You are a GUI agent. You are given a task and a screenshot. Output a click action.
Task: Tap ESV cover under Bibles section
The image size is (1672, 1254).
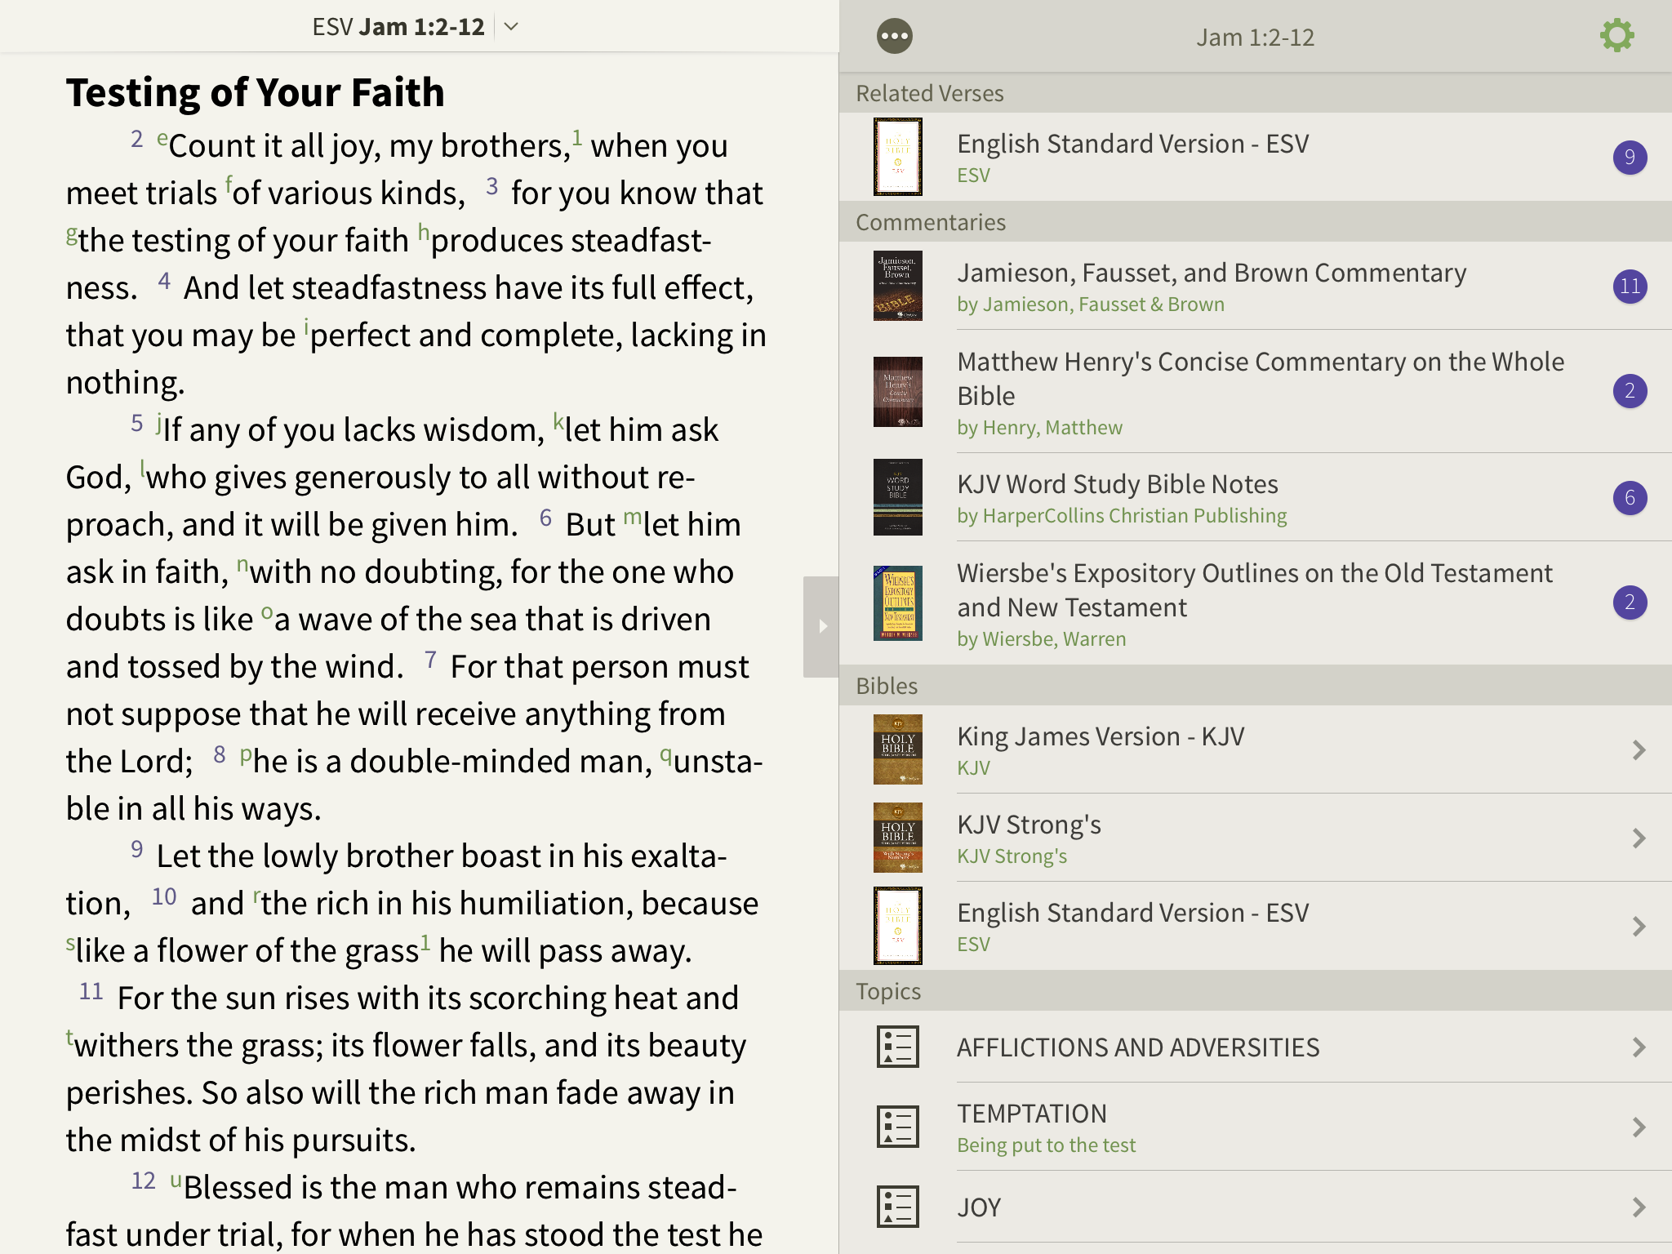[x=897, y=926]
